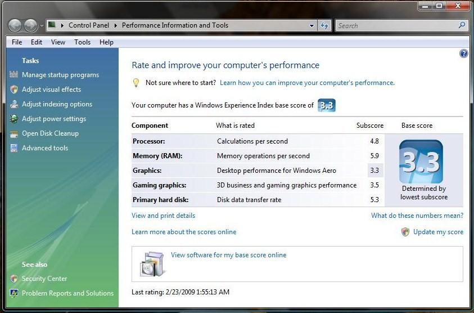Click the 4.8 Processor subscore value
The width and height of the screenshot is (474, 313).
pyautogui.click(x=374, y=141)
